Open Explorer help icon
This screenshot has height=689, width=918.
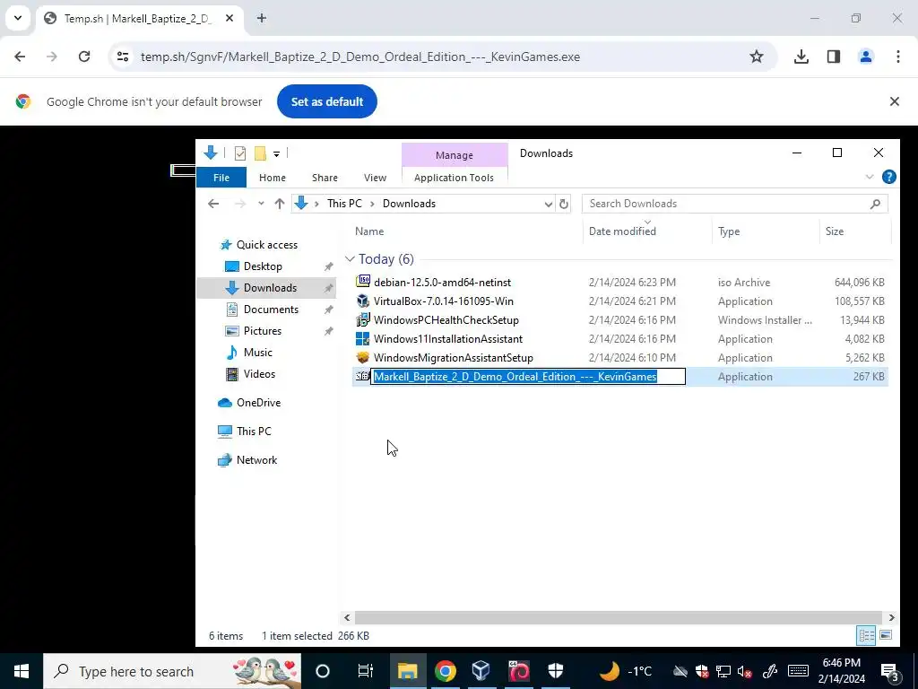888,177
